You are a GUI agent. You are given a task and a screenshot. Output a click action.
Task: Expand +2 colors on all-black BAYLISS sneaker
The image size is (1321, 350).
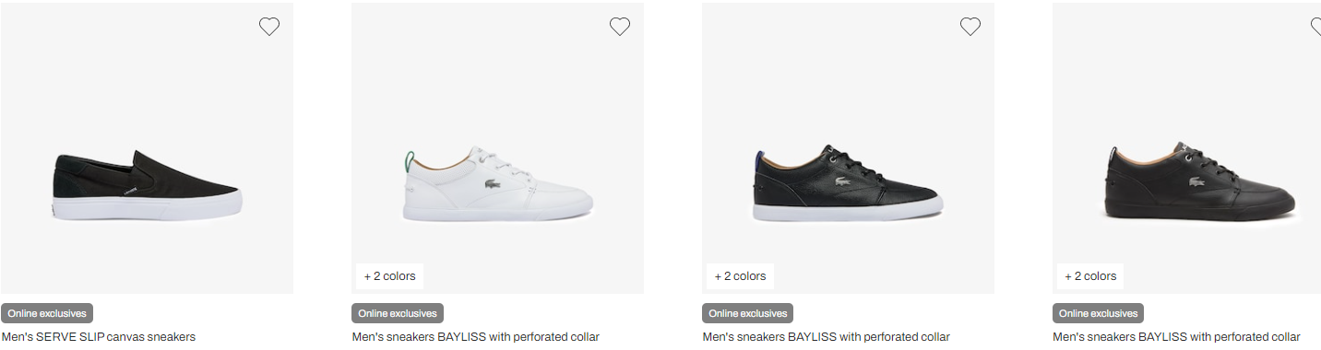[1090, 276]
